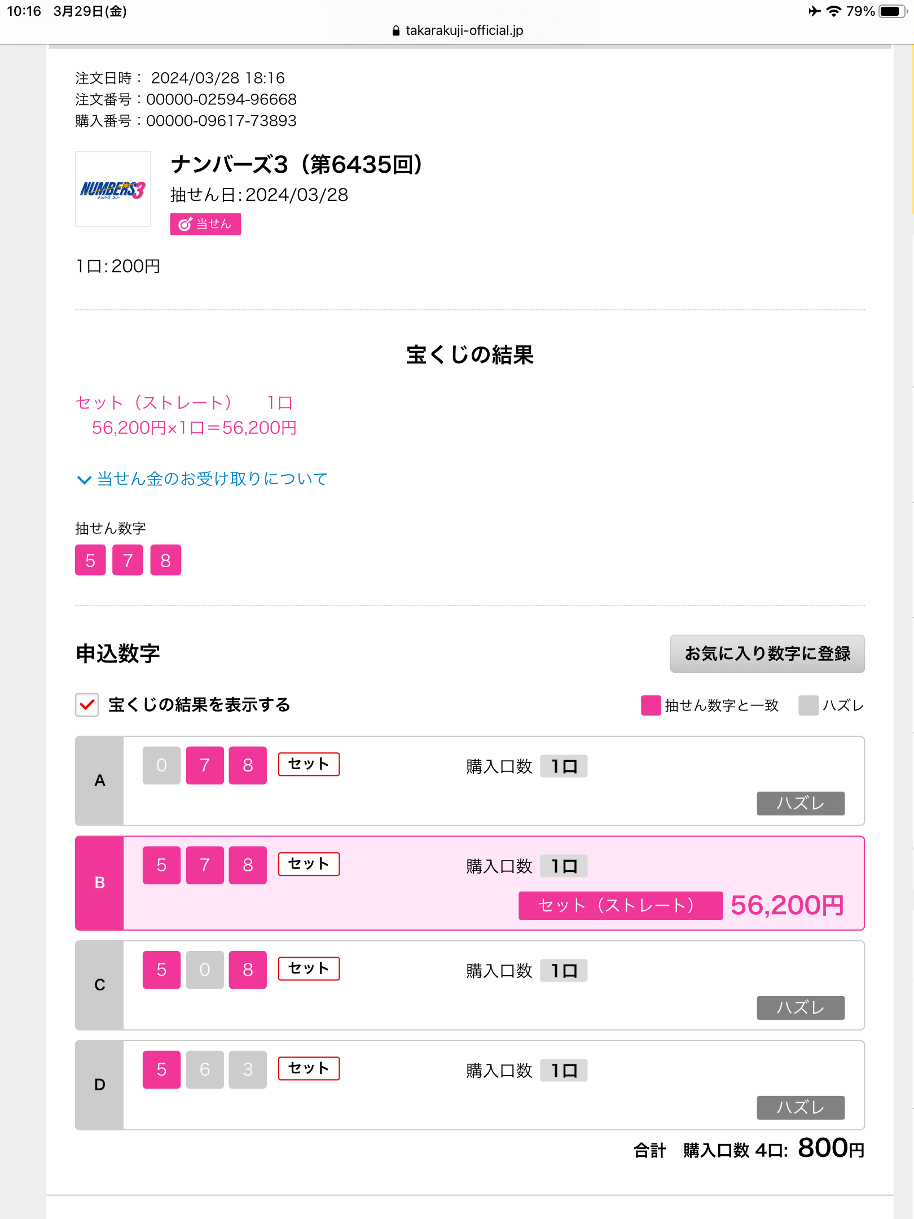
Task: Tap the lock icon in address bar
Action: [x=396, y=30]
